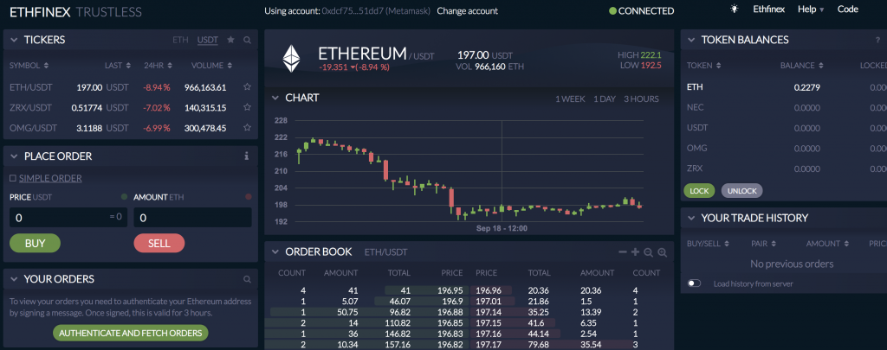
Task: Zoom out the order book depth bars
Action: [x=648, y=253]
